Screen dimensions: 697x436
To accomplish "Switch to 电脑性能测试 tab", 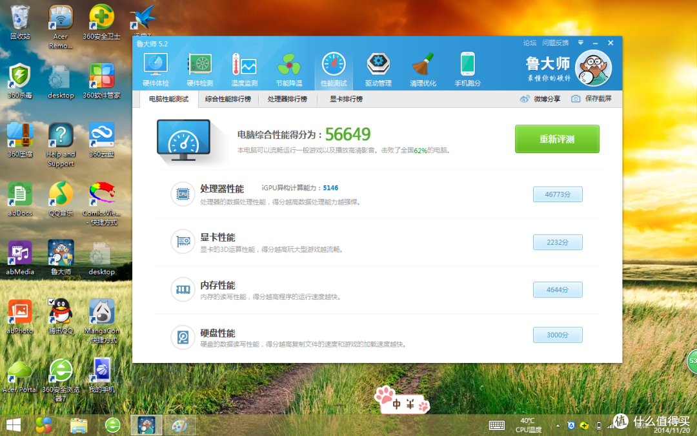I will click(x=168, y=99).
